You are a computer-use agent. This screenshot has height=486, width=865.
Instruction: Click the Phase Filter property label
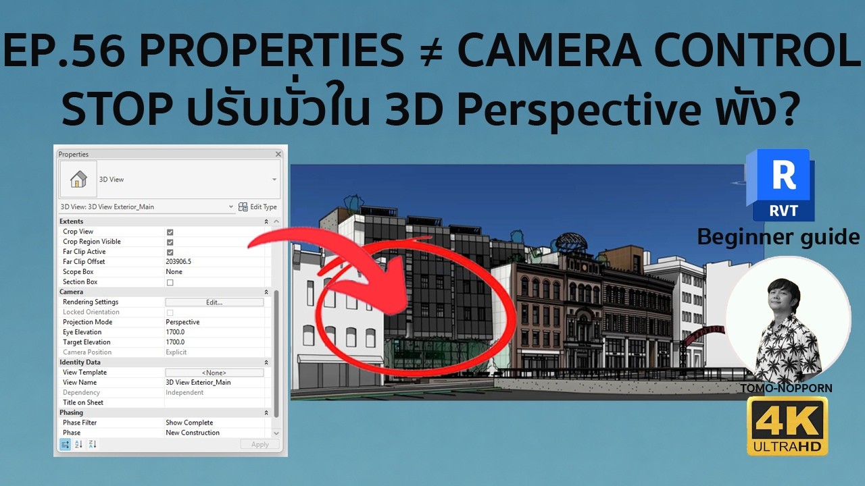pos(81,423)
